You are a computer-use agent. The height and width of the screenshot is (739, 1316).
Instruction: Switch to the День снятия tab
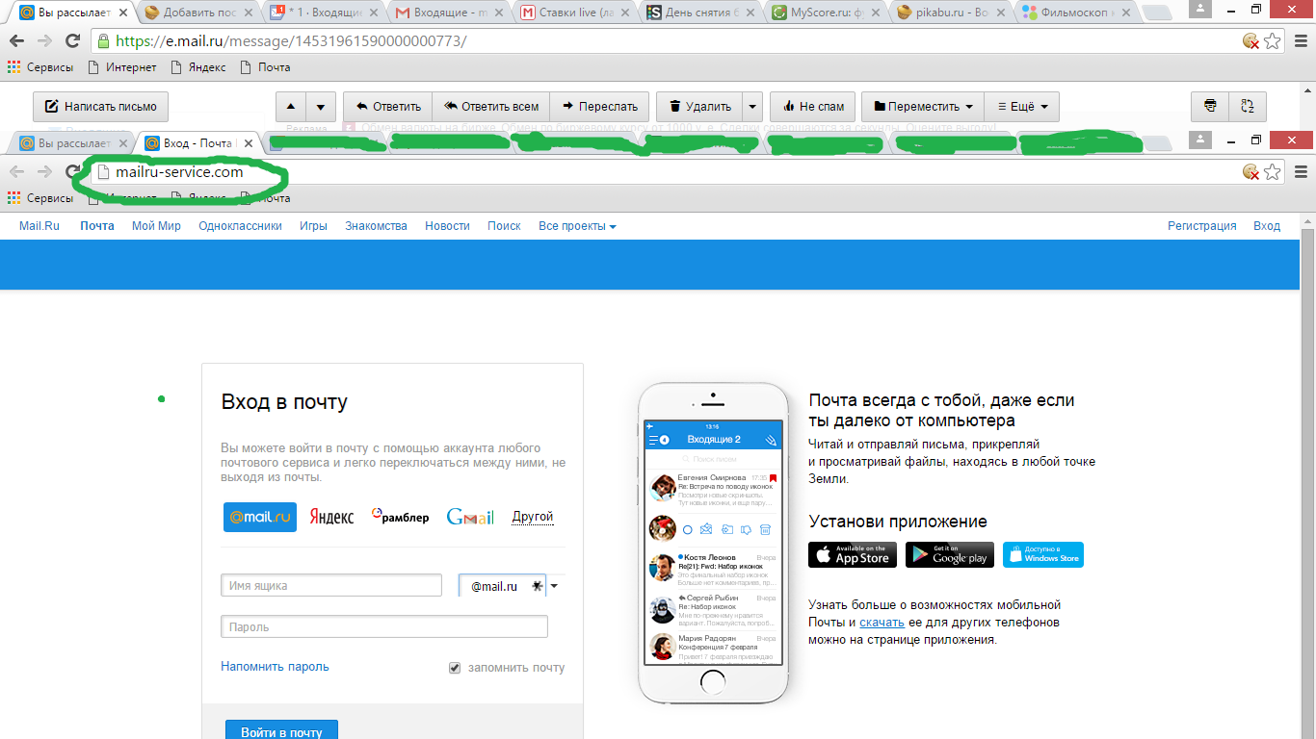click(698, 13)
